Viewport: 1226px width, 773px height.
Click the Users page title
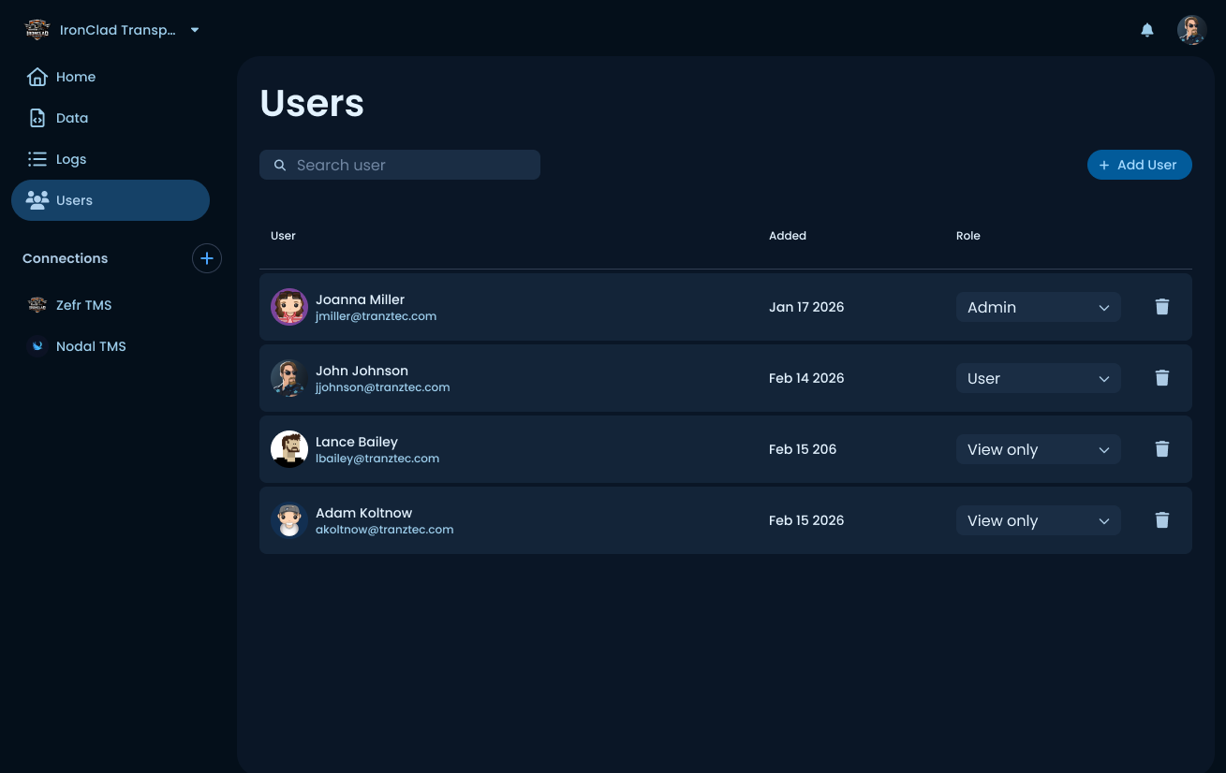[312, 103]
